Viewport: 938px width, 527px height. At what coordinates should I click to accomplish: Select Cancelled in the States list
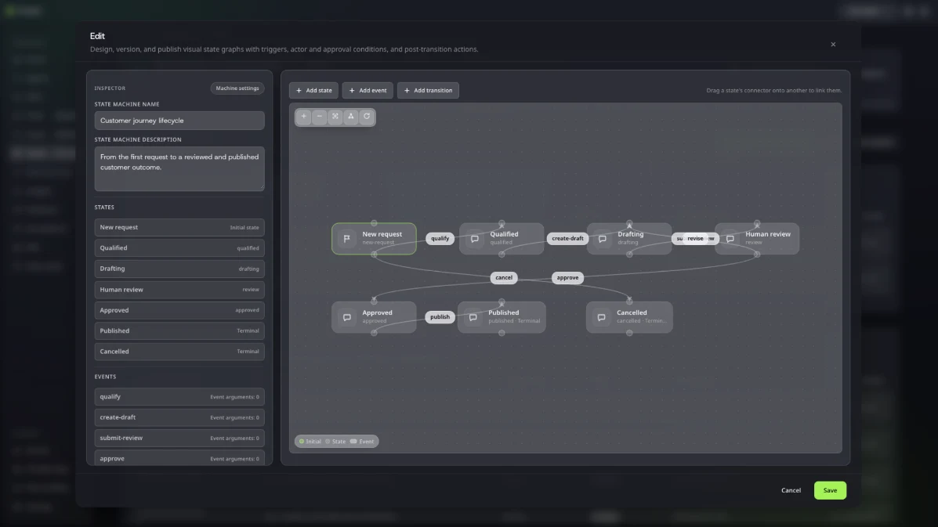pos(179,352)
